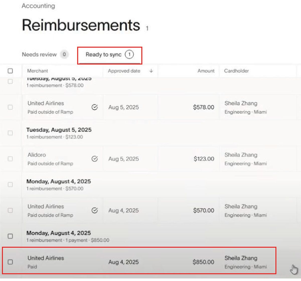Image resolution: width=301 pixels, height=281 pixels.
Task: Check the Monday, August 4 $850.00 group checkbox
Action: (x=10, y=236)
